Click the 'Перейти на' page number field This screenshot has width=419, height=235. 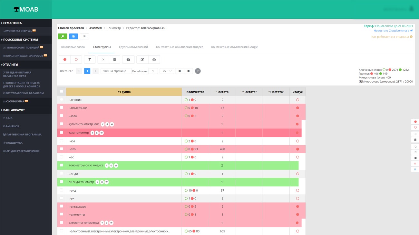pos(153,71)
